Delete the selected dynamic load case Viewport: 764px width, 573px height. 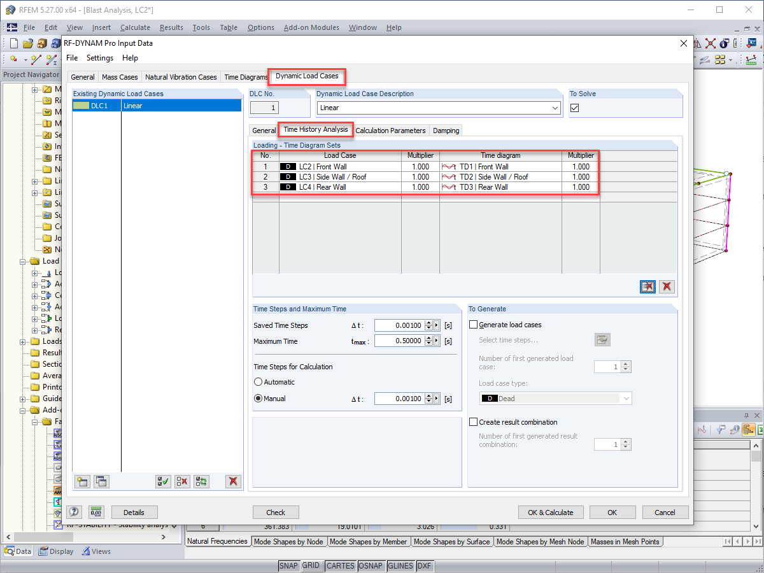pos(234,481)
